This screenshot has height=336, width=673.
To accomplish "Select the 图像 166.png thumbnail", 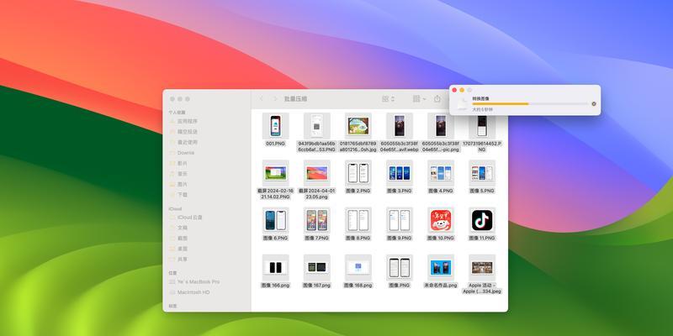I will point(276,268).
